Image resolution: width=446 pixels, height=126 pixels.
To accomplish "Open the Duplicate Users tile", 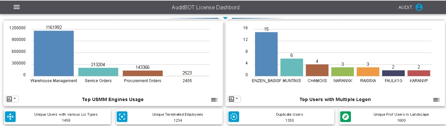I will tap(281, 117).
